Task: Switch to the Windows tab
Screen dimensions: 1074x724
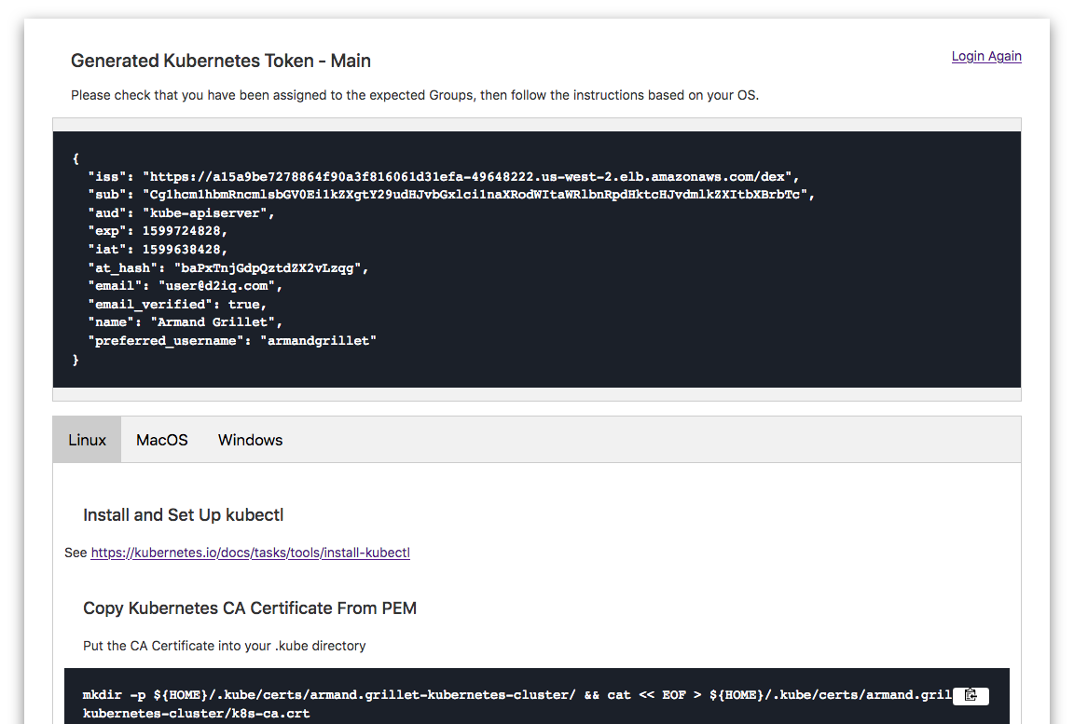Action: click(x=250, y=440)
